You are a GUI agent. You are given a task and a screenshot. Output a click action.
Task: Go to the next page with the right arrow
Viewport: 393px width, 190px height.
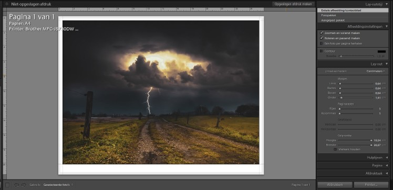click(x=24, y=185)
